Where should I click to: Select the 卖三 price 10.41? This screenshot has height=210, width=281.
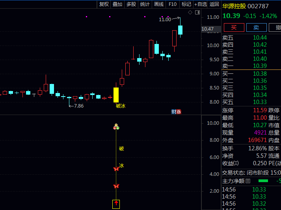[260, 52]
